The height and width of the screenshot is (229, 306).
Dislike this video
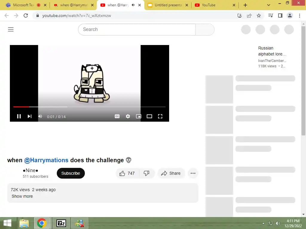[146, 173]
